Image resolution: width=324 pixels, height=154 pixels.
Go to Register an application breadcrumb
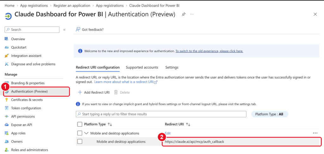click(x=72, y=6)
